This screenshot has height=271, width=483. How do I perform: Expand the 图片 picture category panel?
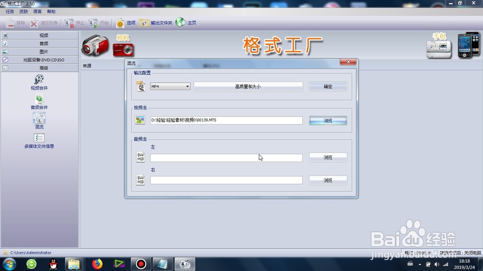coord(40,52)
